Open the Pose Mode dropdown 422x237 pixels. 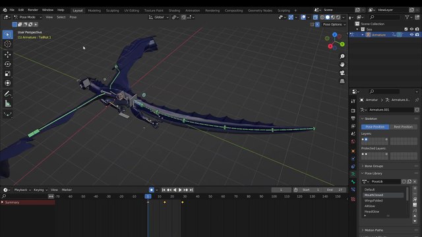coord(28,17)
